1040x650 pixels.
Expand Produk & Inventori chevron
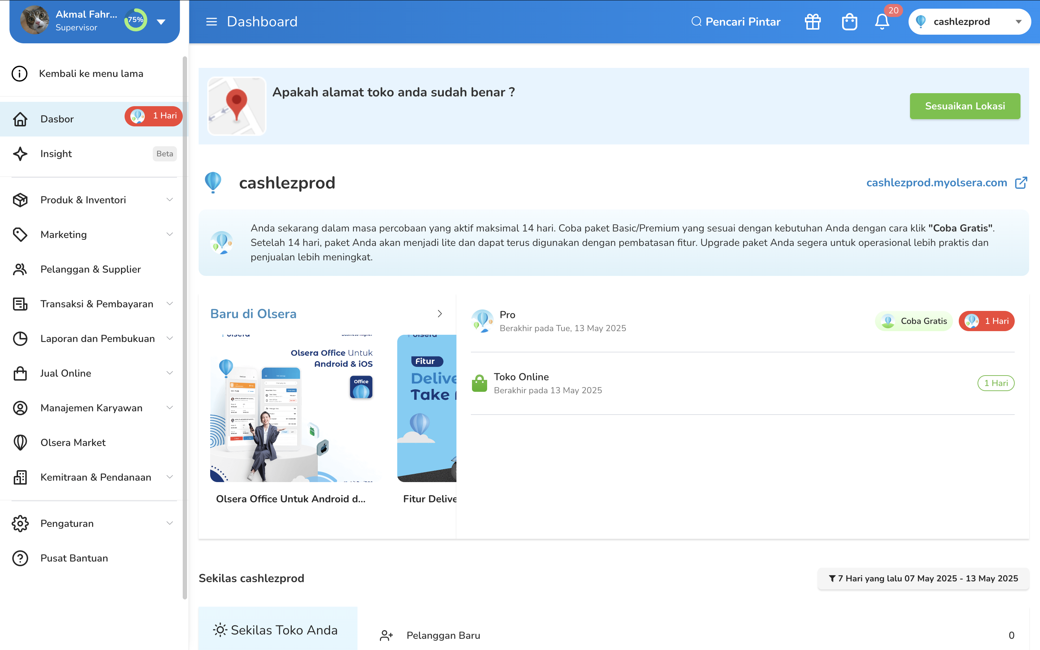pyautogui.click(x=170, y=199)
